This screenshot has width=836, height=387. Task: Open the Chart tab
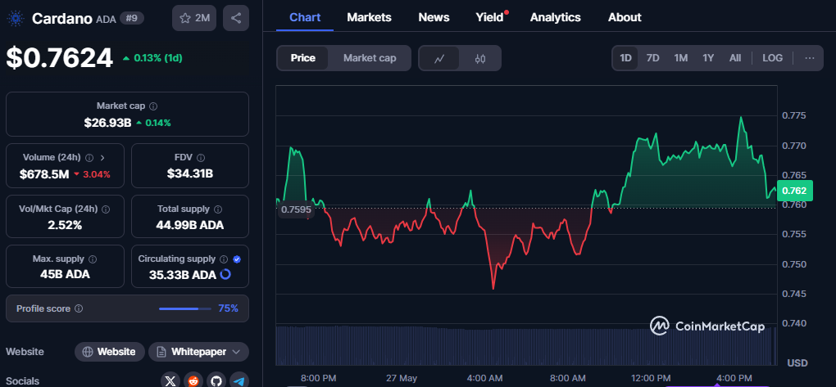(305, 17)
